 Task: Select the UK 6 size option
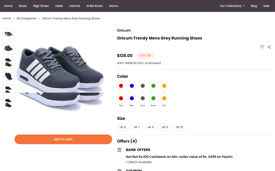click(x=123, y=127)
